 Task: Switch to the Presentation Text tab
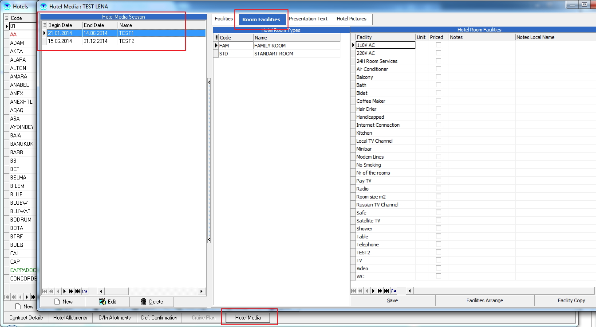[x=308, y=19]
